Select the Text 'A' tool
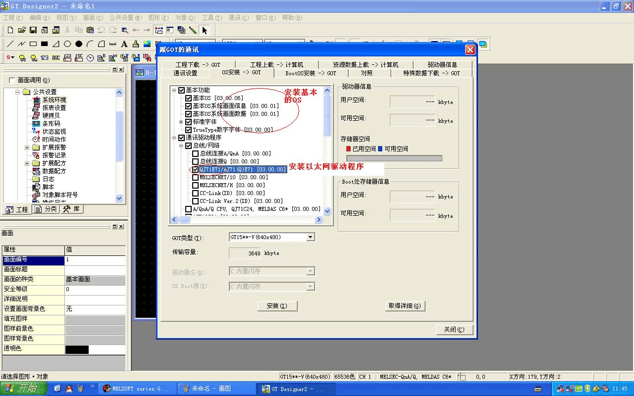This screenshot has height=396, width=634. coord(124,44)
